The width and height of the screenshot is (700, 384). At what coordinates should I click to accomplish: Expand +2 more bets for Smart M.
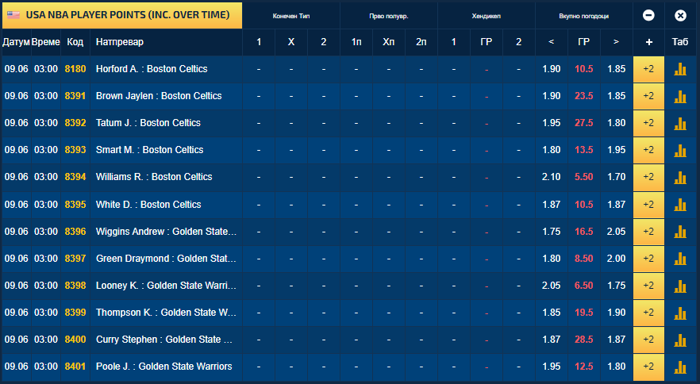click(648, 150)
